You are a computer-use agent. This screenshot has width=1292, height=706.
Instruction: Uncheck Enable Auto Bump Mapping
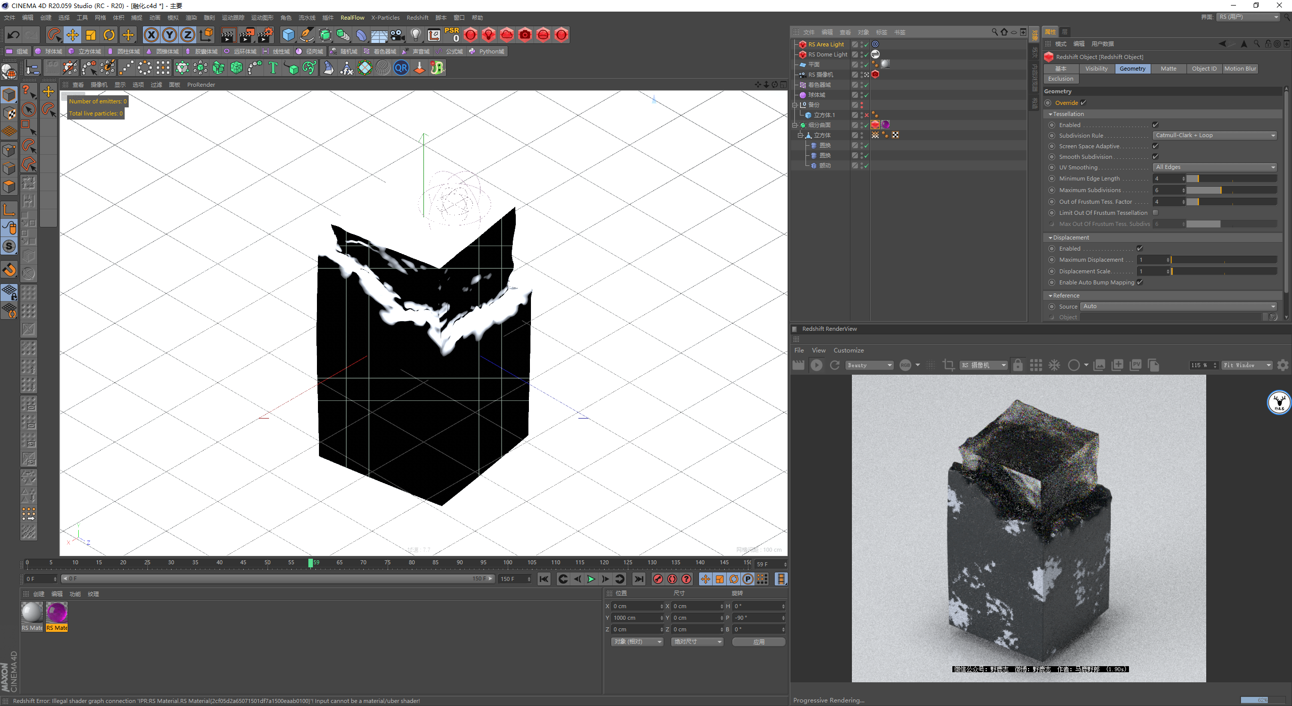click(x=1140, y=282)
